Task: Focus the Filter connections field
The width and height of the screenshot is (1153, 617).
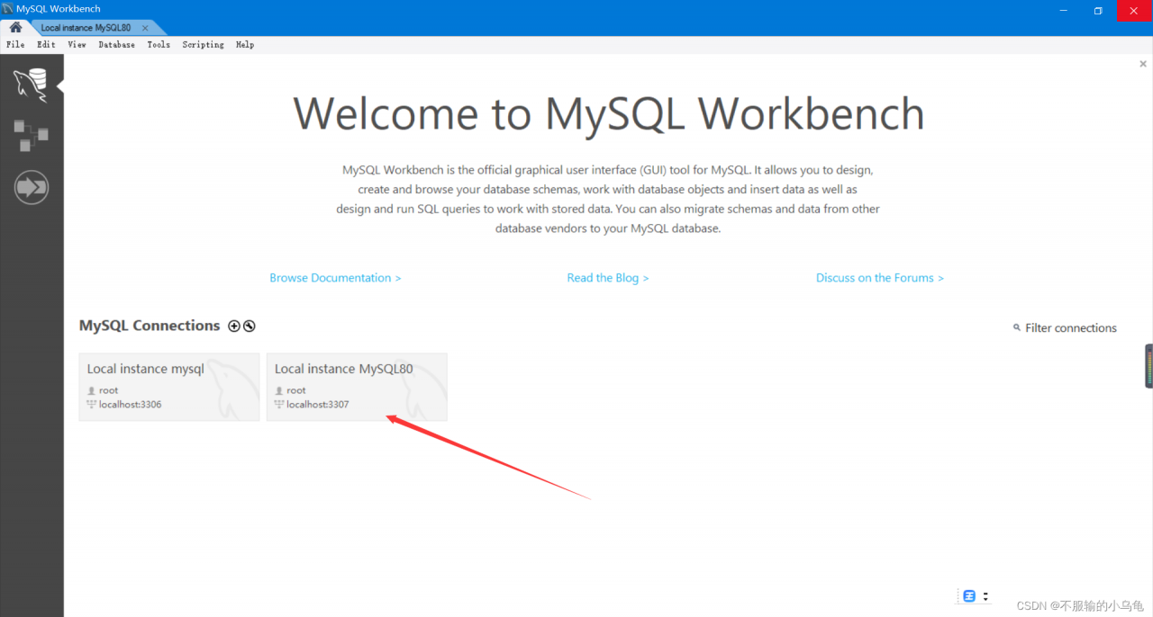Action: [1071, 328]
